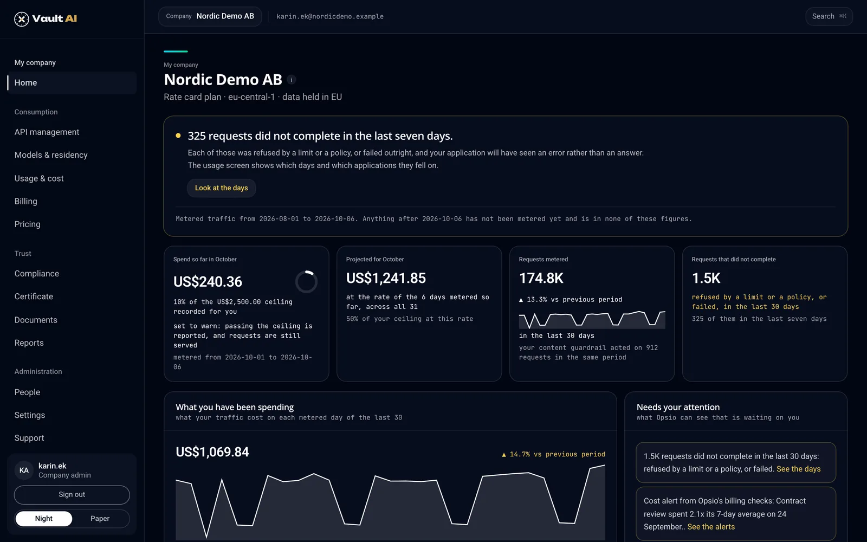Image resolution: width=867 pixels, height=542 pixels.
Task: Open the Search box
Action: 829,16
